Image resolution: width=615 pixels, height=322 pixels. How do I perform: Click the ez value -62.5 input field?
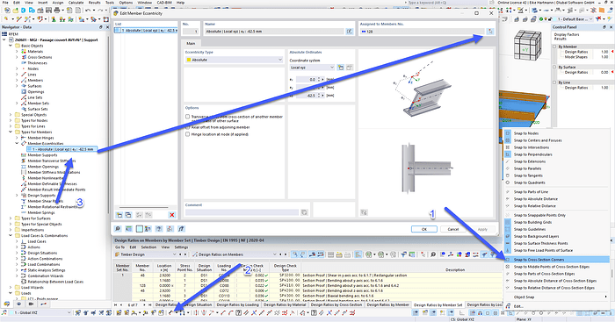307,96
